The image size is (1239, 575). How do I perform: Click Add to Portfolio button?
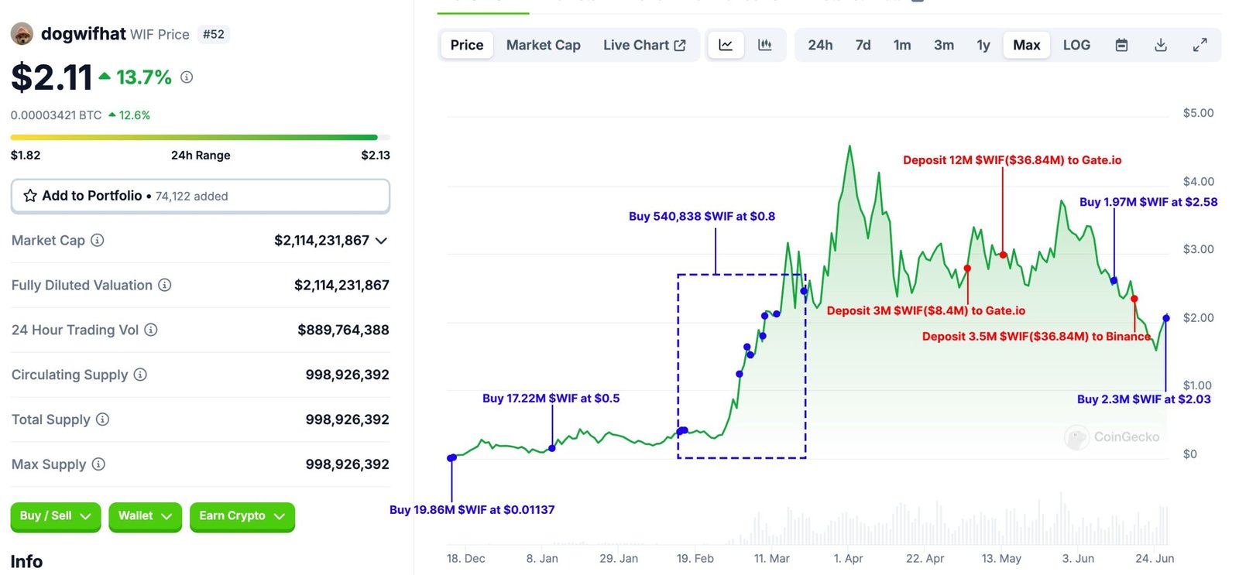click(201, 196)
